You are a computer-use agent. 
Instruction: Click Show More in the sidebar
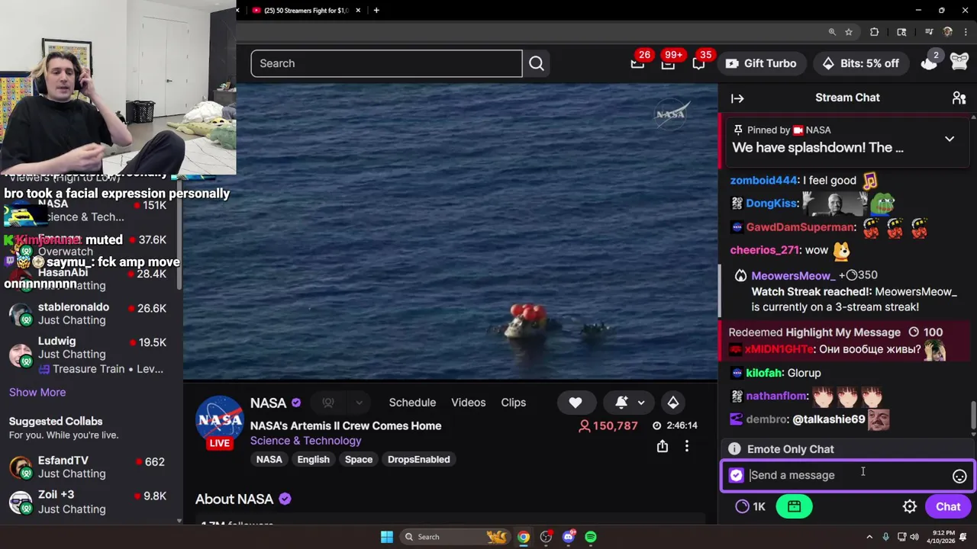pos(37,392)
